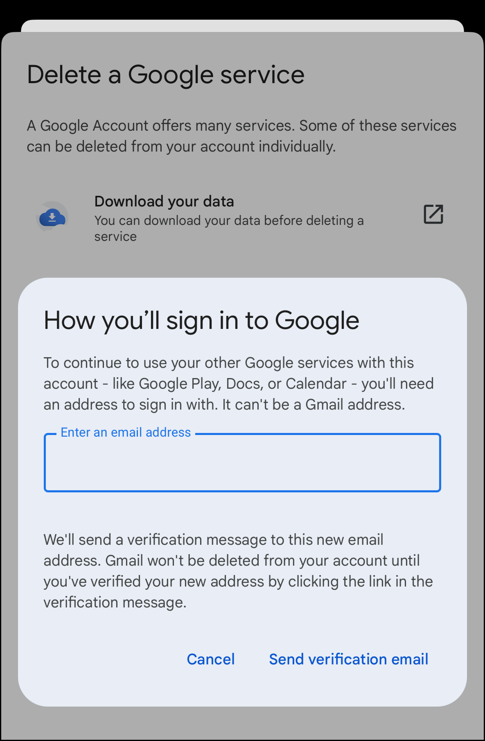Open the external link icon for data download
Viewport: 485px width, 741px height.
click(433, 214)
